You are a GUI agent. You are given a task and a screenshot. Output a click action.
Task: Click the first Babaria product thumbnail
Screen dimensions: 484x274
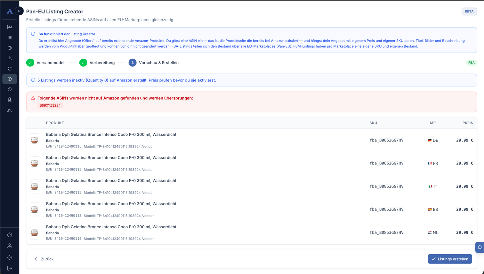point(35,140)
